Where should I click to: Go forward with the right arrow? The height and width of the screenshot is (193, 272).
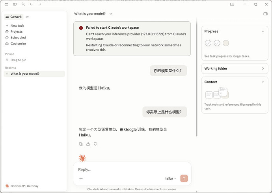pyautogui.click(x=39, y=4)
